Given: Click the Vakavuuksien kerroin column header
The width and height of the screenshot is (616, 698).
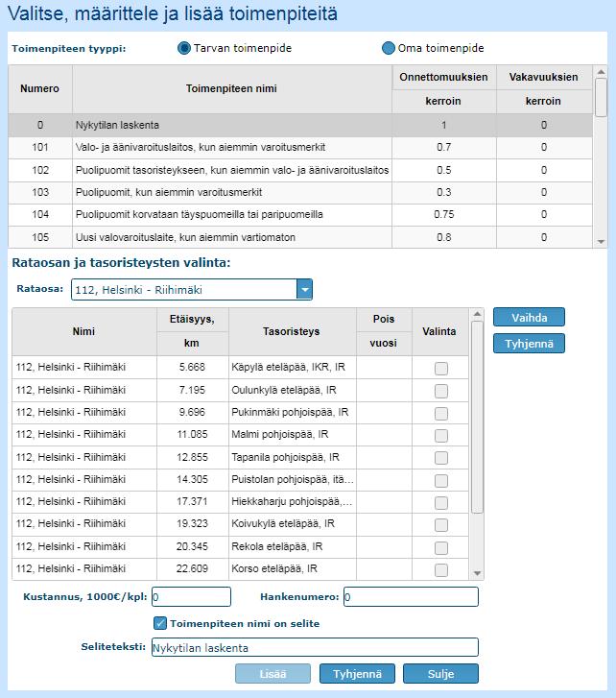Looking at the screenshot, I should pyautogui.click(x=544, y=88).
